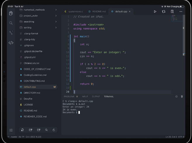
Task: Expand the project_euler folder chevron
Action: coord(56,16)
